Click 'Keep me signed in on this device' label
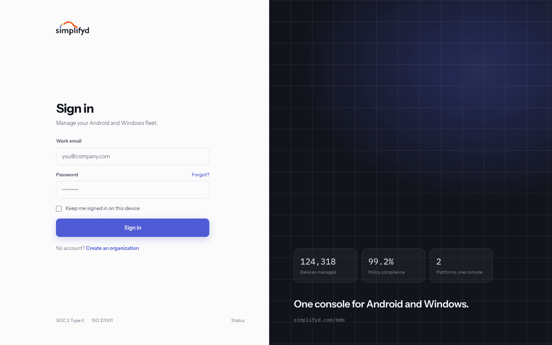552x345 pixels. pos(103,209)
